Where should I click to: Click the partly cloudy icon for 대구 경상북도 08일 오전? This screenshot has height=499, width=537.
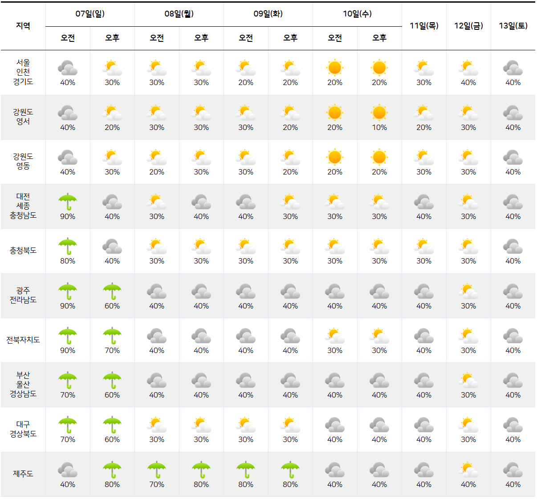click(x=157, y=425)
